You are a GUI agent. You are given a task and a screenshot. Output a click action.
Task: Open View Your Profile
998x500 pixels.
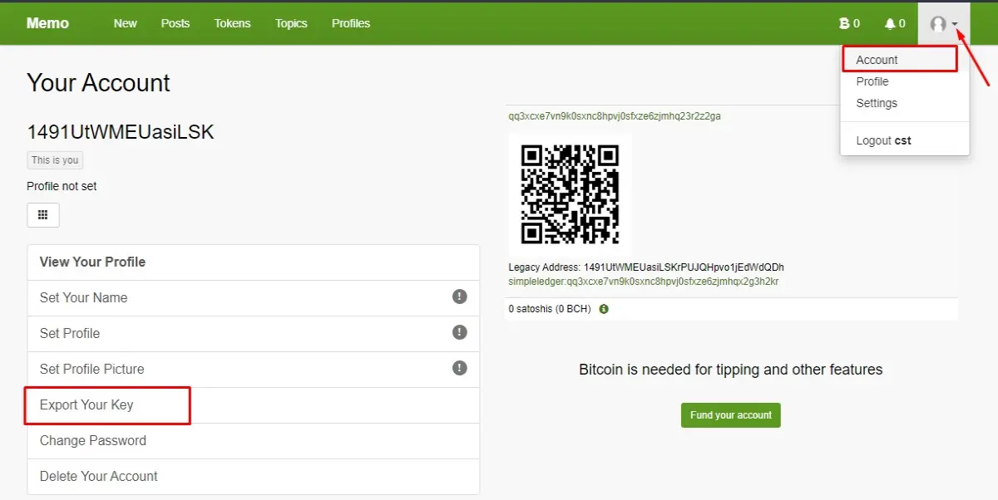click(254, 262)
